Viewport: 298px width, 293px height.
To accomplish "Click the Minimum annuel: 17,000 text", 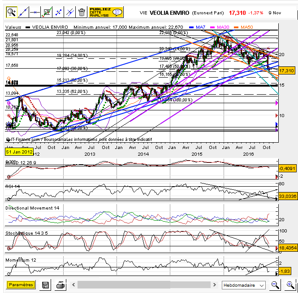I will pos(100,27).
